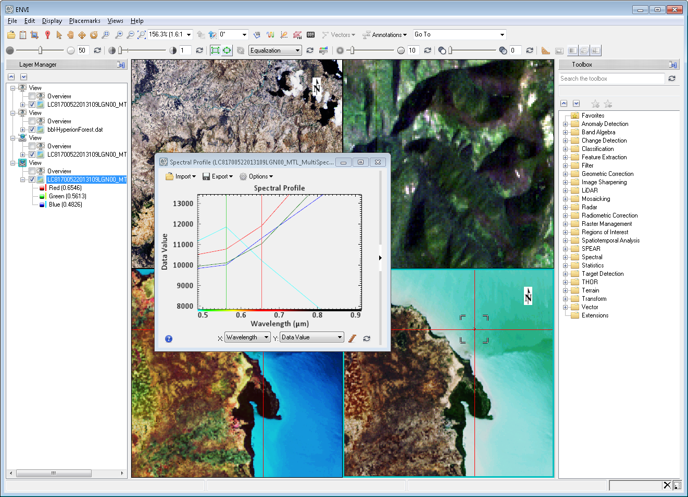Open the Display menu
This screenshot has width=688, height=497.
(52, 21)
